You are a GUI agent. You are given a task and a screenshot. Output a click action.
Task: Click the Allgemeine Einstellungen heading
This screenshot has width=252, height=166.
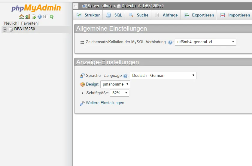pos(111,29)
